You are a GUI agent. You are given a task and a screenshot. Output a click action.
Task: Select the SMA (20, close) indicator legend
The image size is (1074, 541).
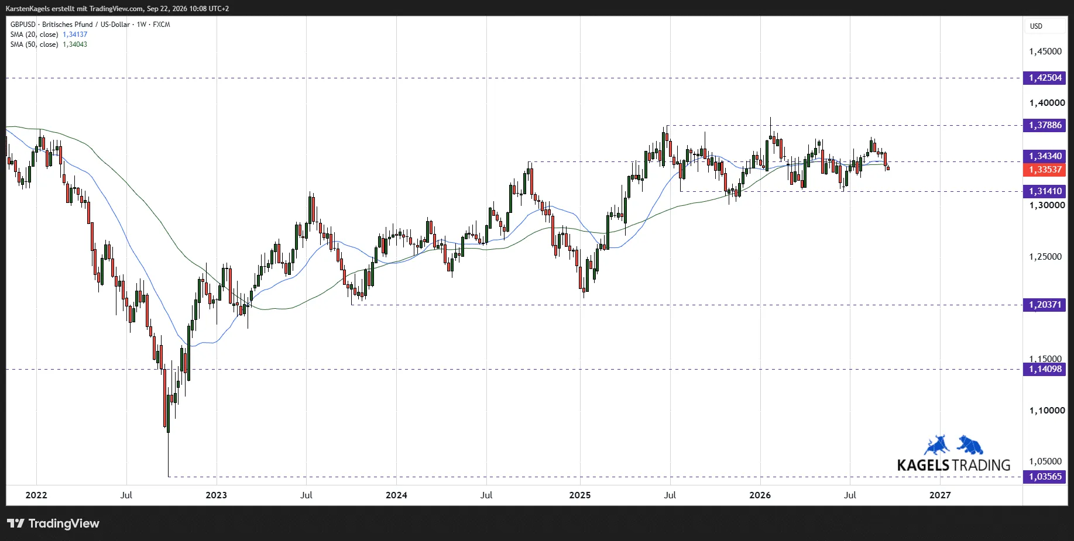34,35
